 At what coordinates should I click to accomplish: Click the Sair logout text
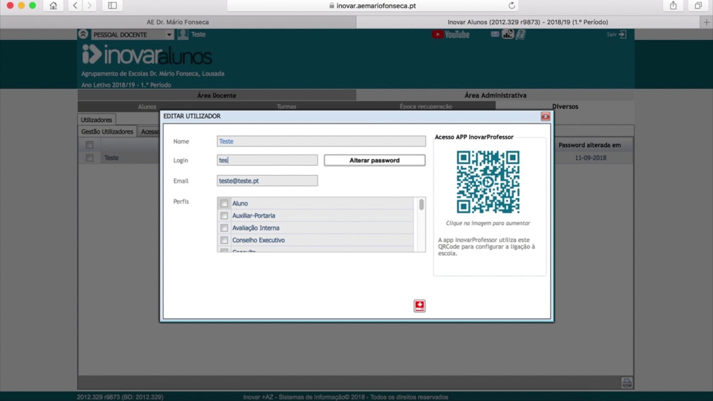tap(612, 35)
